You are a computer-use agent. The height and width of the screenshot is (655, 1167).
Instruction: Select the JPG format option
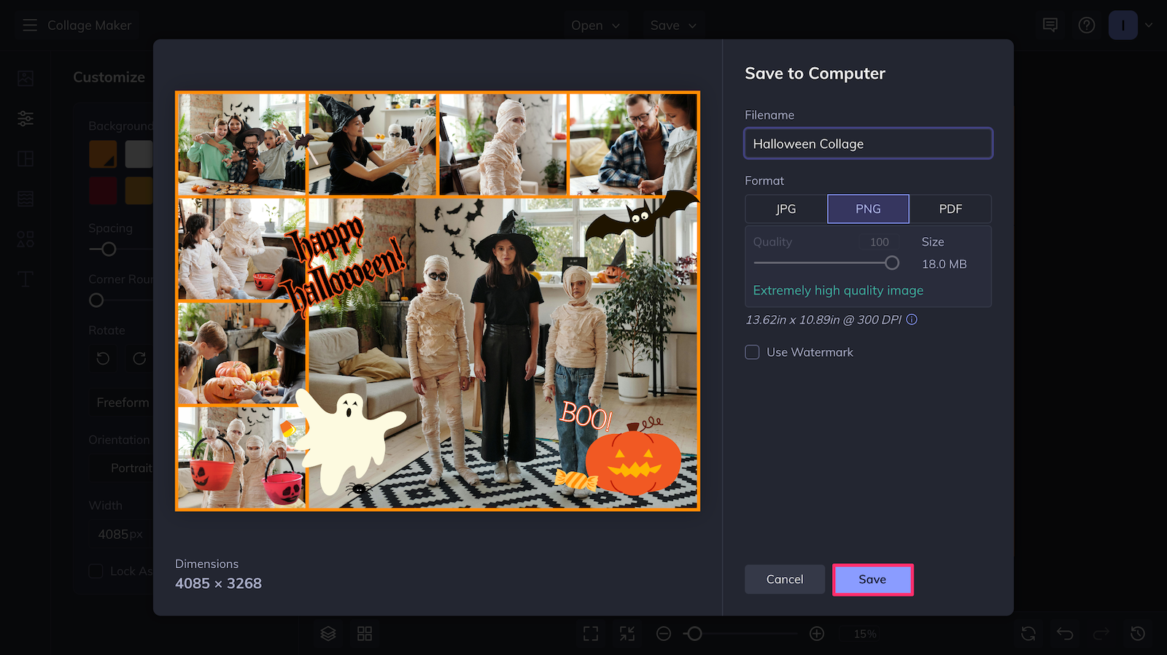[786, 209]
